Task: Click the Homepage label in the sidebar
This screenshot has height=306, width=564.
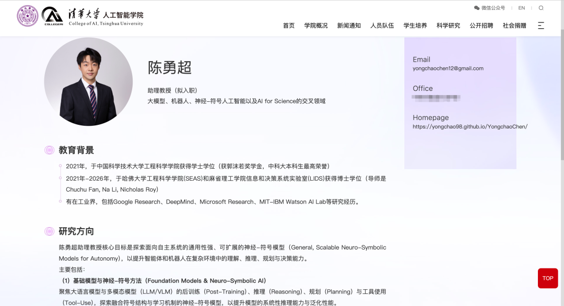Action: pyautogui.click(x=430, y=117)
